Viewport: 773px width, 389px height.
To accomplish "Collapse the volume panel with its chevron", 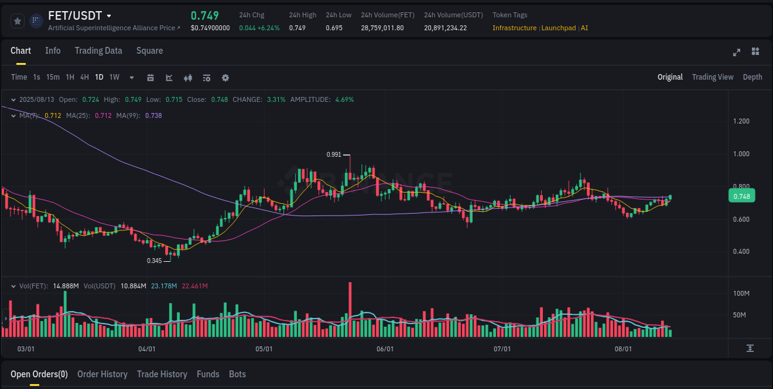I will coord(14,286).
